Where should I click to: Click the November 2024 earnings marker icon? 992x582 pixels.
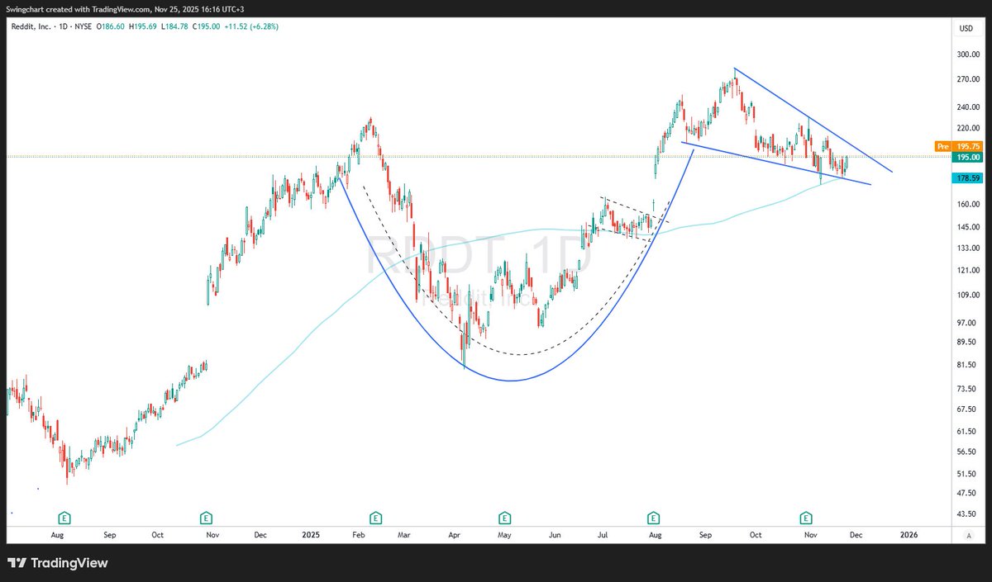204,518
